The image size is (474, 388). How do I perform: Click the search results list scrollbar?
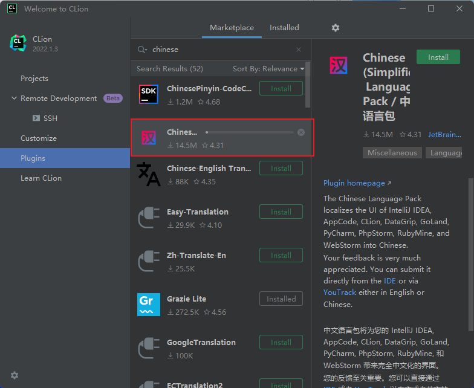(308, 85)
